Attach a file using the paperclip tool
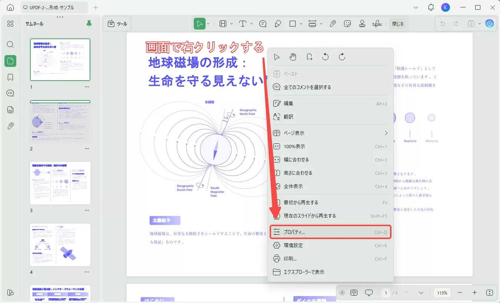 [x=333, y=23]
